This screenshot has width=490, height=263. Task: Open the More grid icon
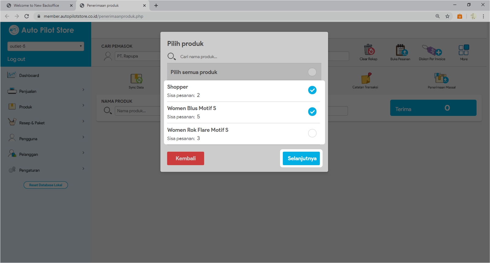pyautogui.click(x=464, y=50)
